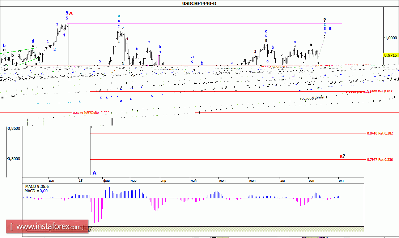Select the black question mark above wave e
The image size is (399, 238).
click(324, 20)
